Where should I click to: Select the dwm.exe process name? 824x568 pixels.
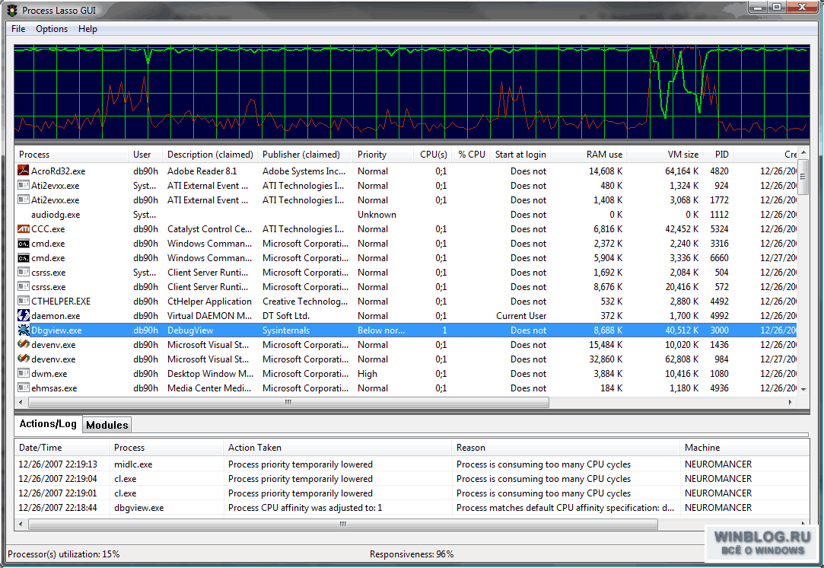point(49,374)
